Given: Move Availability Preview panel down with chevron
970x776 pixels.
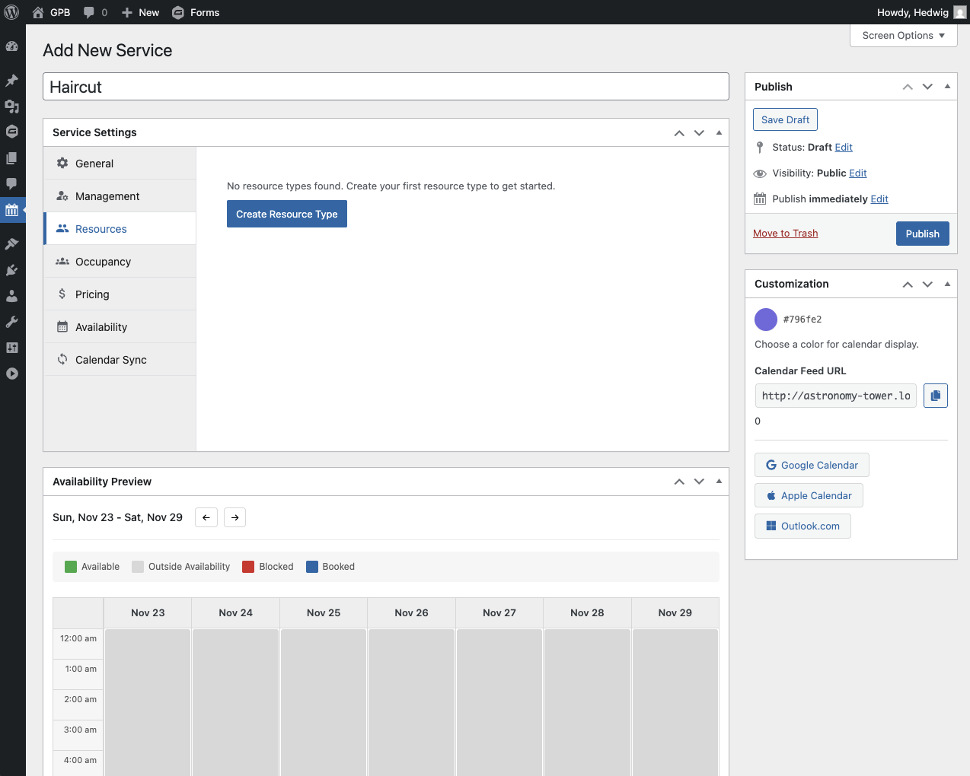Looking at the screenshot, I should tap(699, 482).
